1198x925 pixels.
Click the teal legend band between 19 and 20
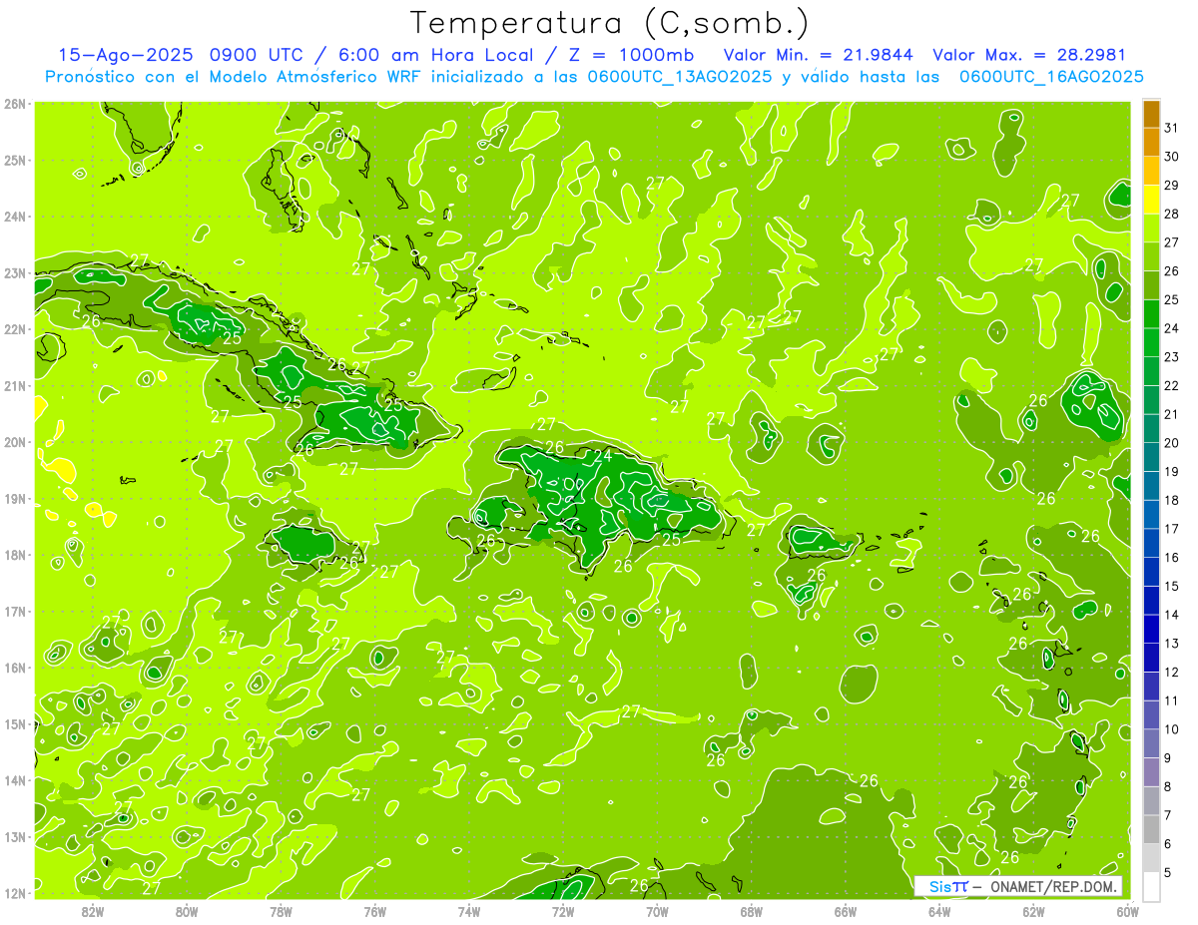click(1151, 457)
